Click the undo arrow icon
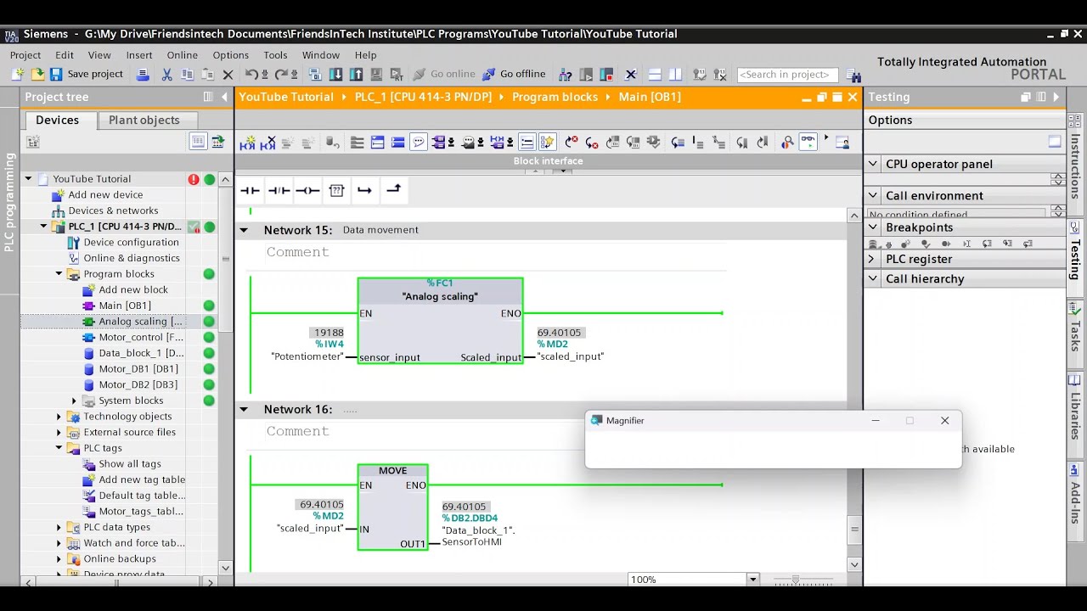The width and height of the screenshot is (1087, 611). 251,75
